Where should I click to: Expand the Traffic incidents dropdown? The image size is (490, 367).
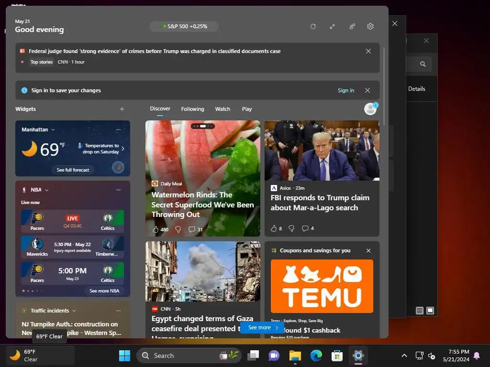tap(74, 311)
